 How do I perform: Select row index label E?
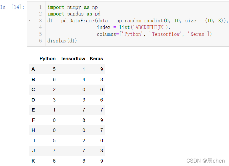33,110
